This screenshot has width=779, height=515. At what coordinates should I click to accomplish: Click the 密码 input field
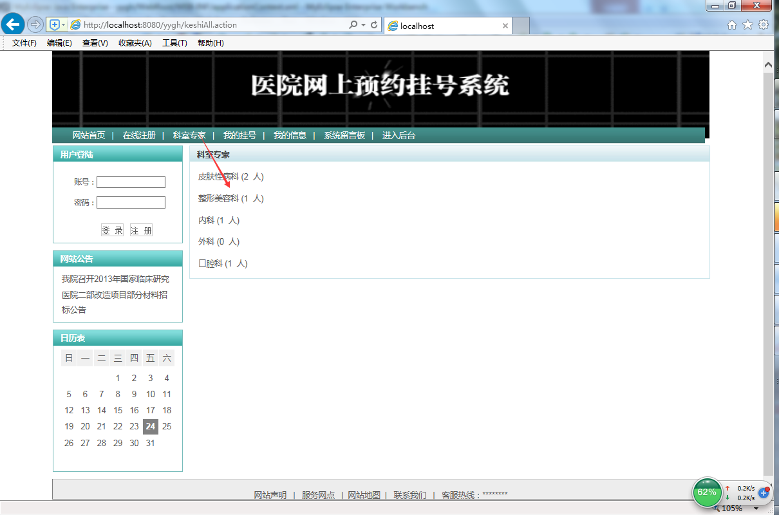coord(131,203)
